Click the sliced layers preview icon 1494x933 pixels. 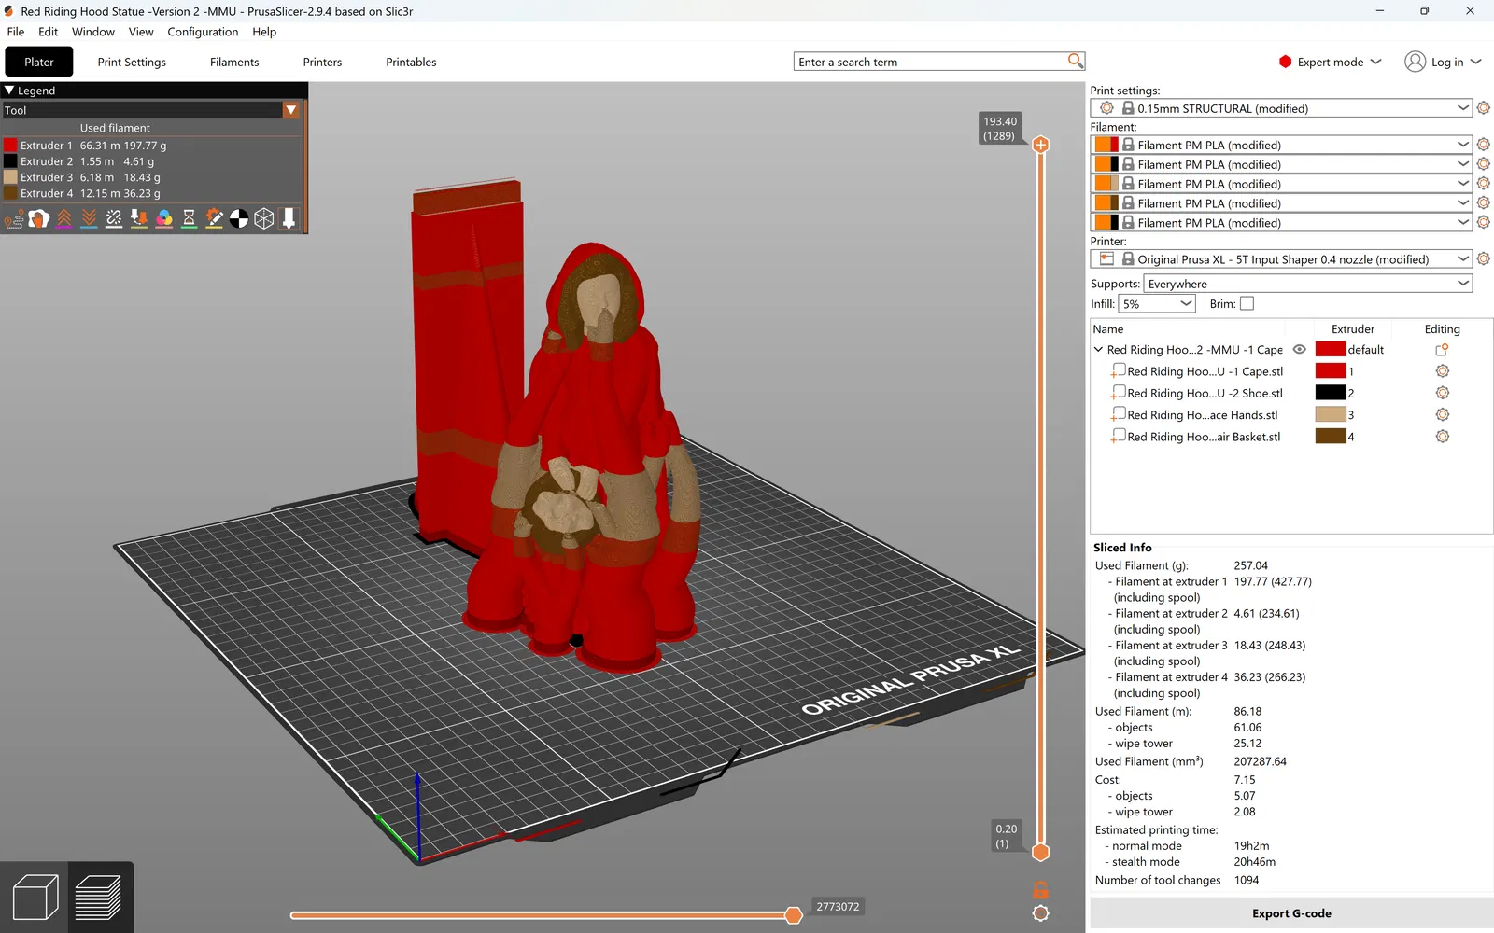point(98,898)
